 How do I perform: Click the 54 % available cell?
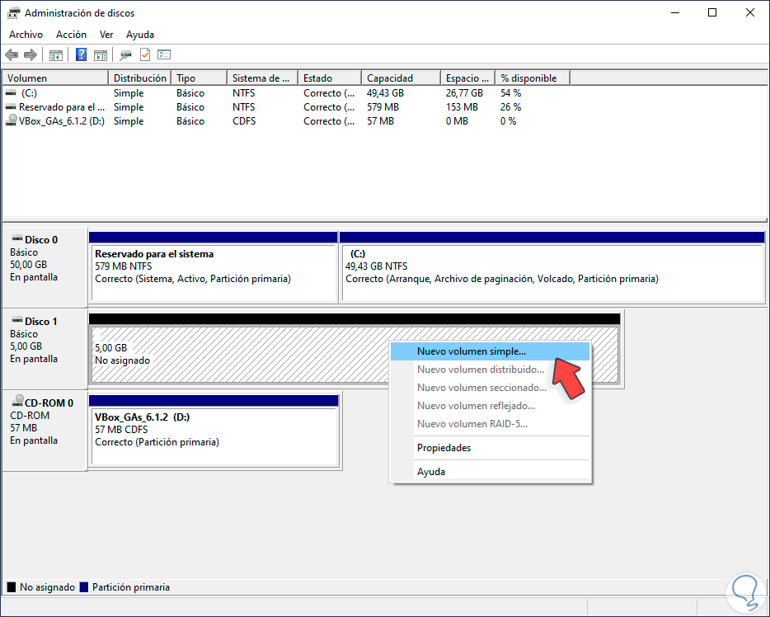click(510, 93)
